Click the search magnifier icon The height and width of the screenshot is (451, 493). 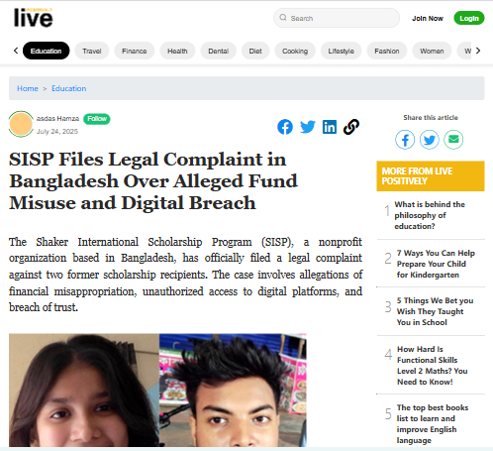tap(283, 18)
